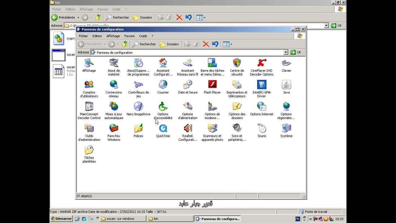Open Précédente history dropdown in bin window

(x=78, y=17)
